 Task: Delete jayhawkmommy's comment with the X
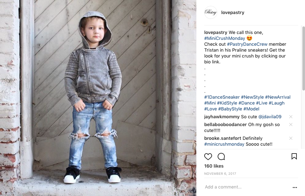pos(291,117)
